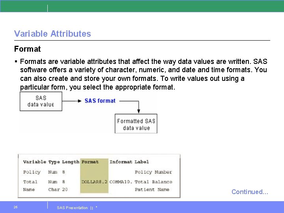Click the 'Informat' column header
This screenshot has height=213, width=284.
[121, 162]
